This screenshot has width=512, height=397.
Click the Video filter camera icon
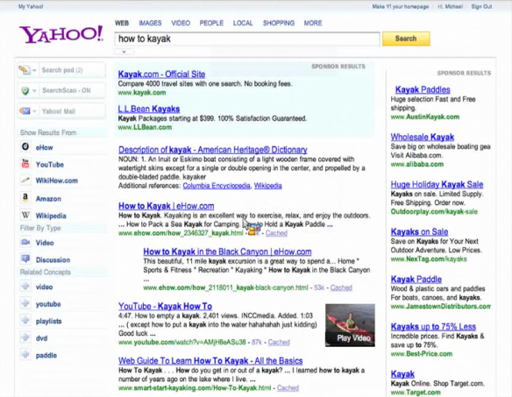pyautogui.click(x=25, y=242)
